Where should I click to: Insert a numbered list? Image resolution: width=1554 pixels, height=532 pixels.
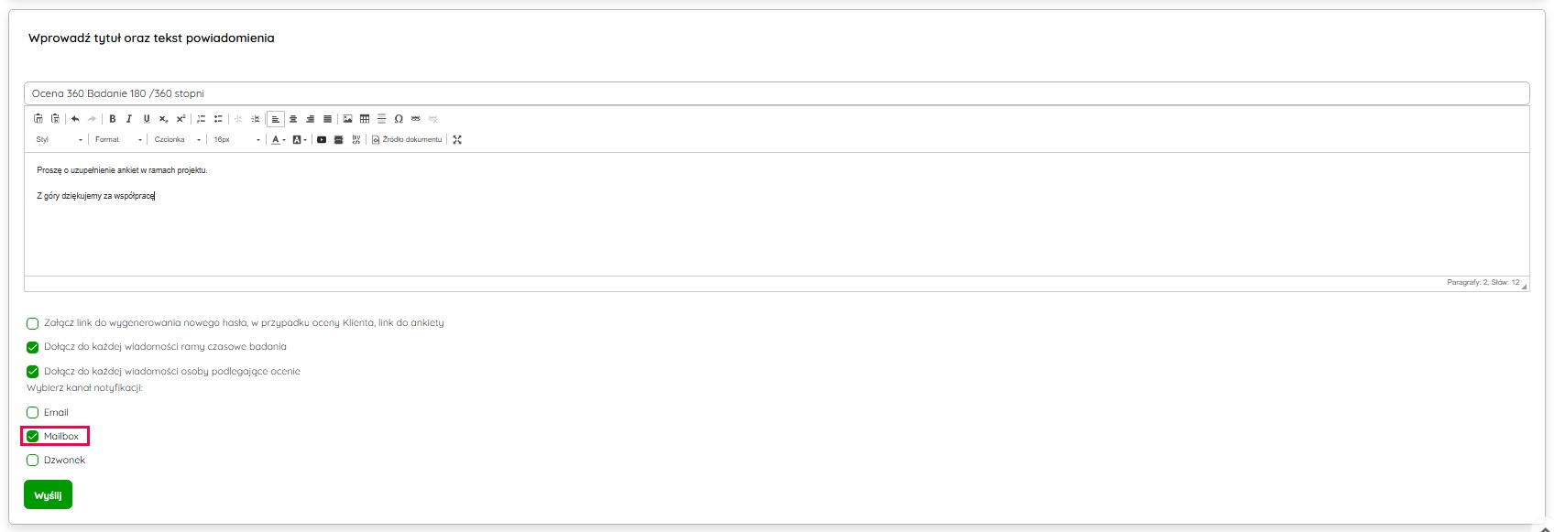coord(202,119)
